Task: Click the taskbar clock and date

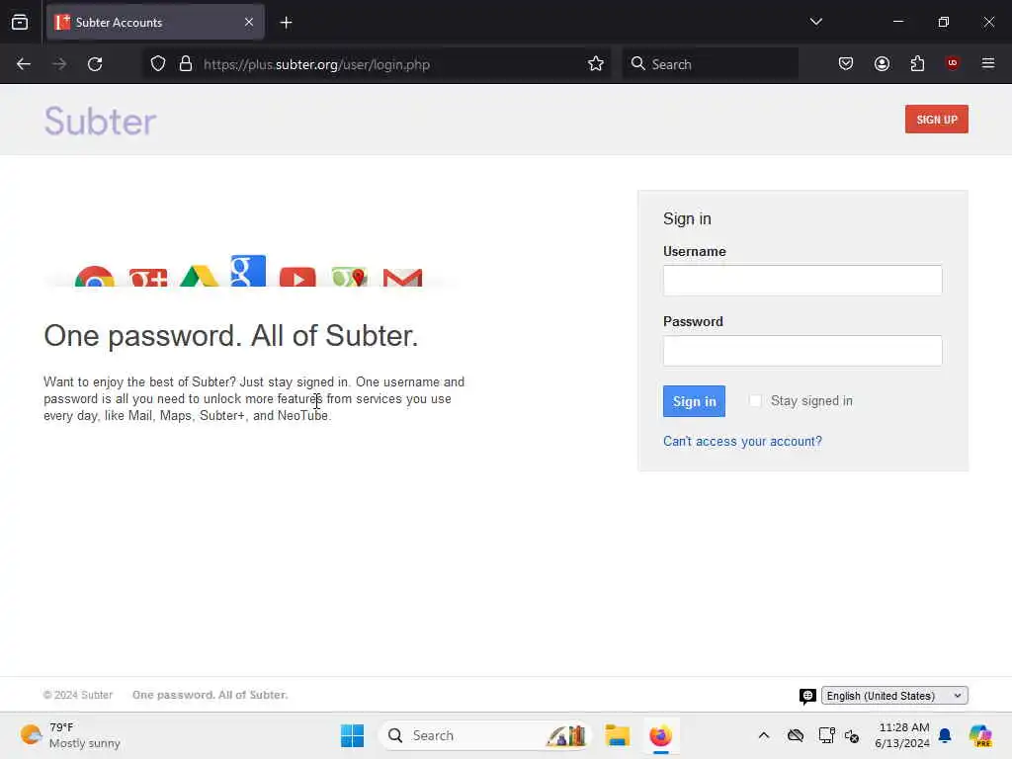Action: [x=902, y=735]
